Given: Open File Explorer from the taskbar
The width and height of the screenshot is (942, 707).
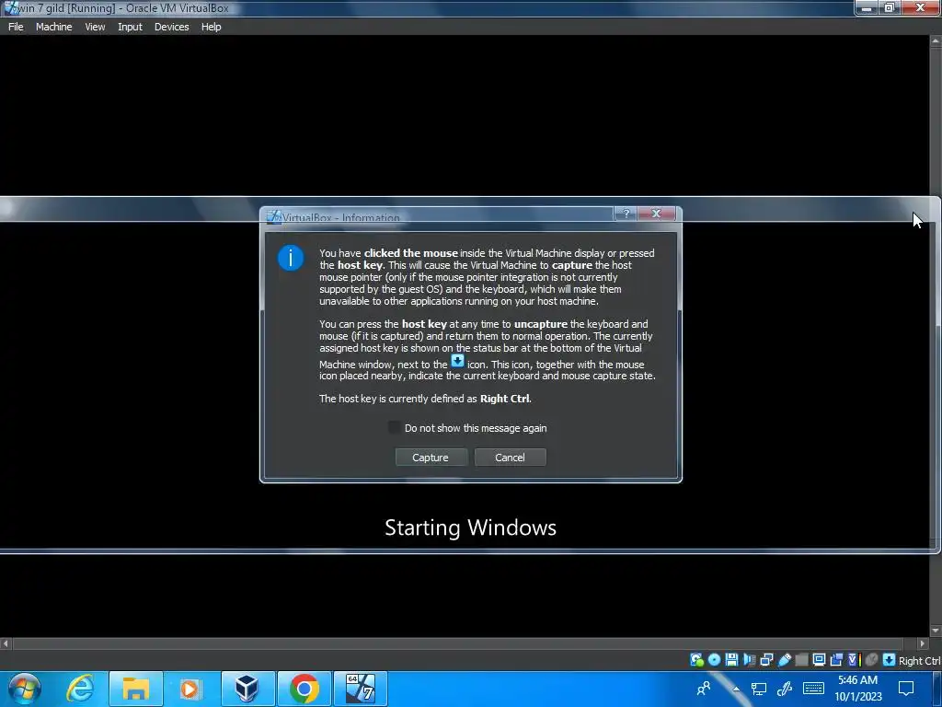Looking at the screenshot, I should point(136,689).
